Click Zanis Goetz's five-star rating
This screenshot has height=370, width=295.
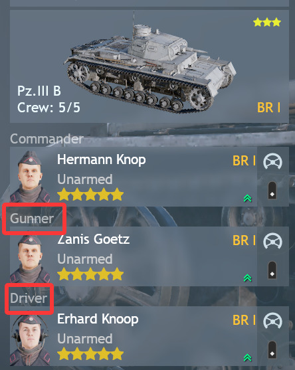(x=90, y=274)
